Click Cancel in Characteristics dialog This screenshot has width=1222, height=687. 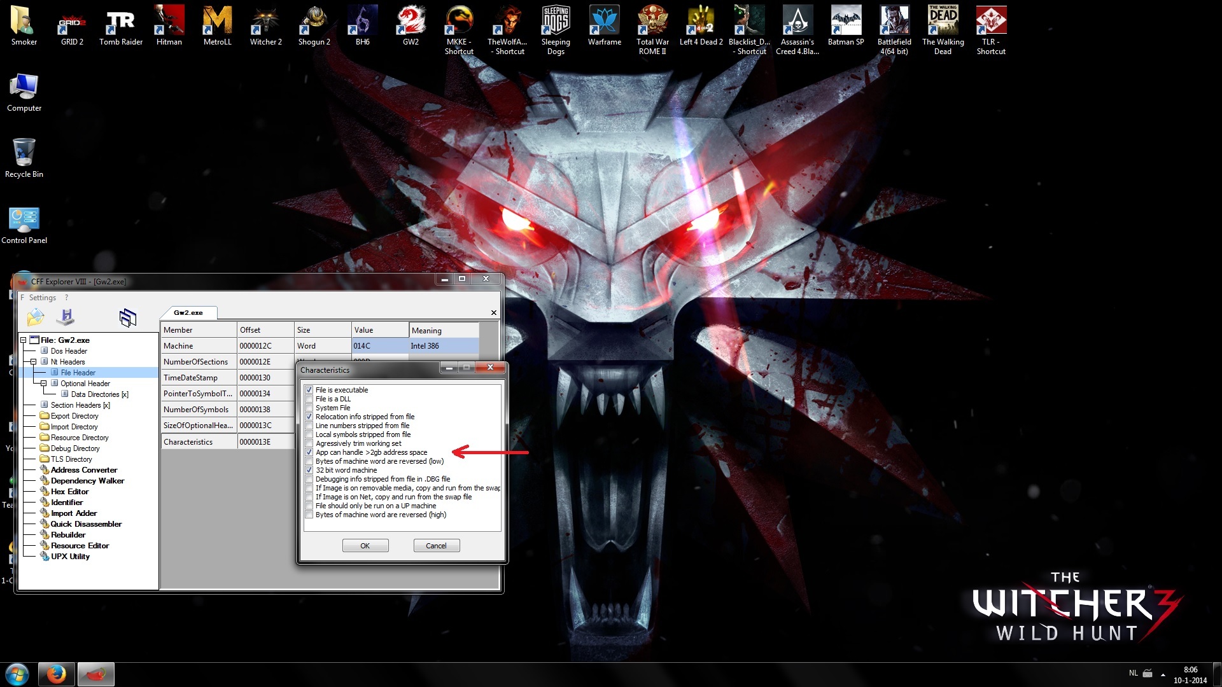click(x=437, y=546)
